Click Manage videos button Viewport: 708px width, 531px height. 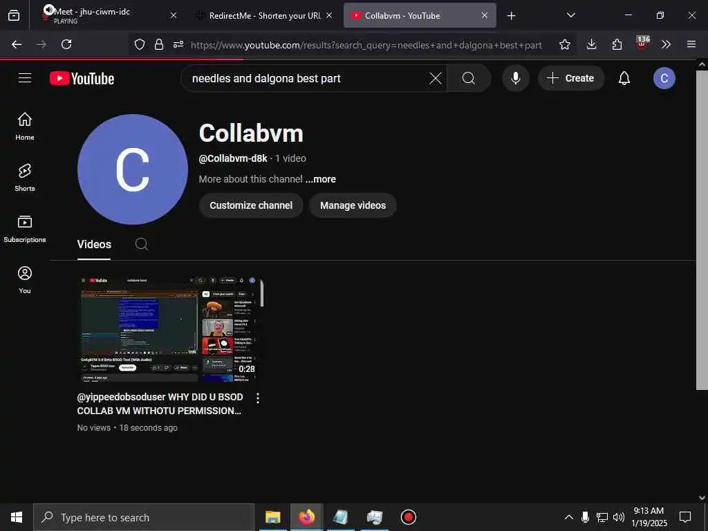[x=353, y=205]
